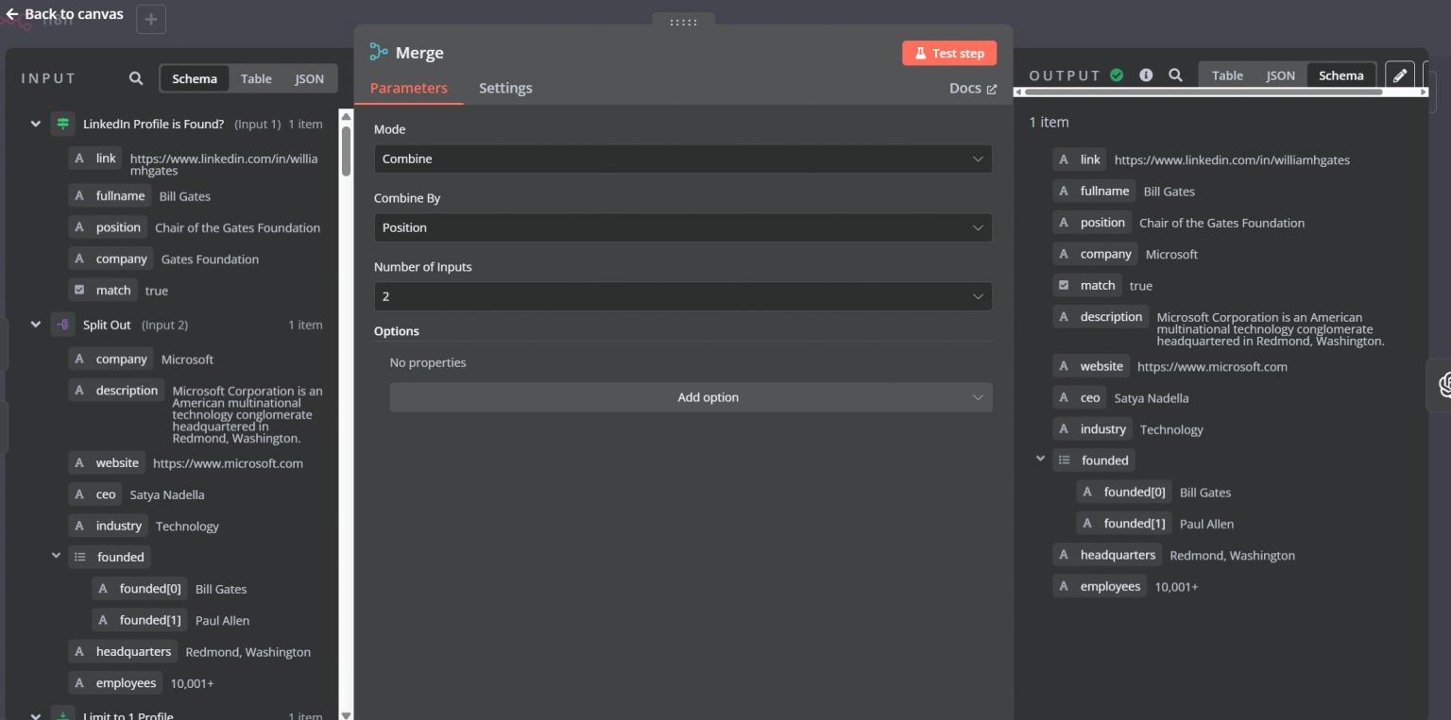Click the OUTPUT info icon

coord(1146,75)
